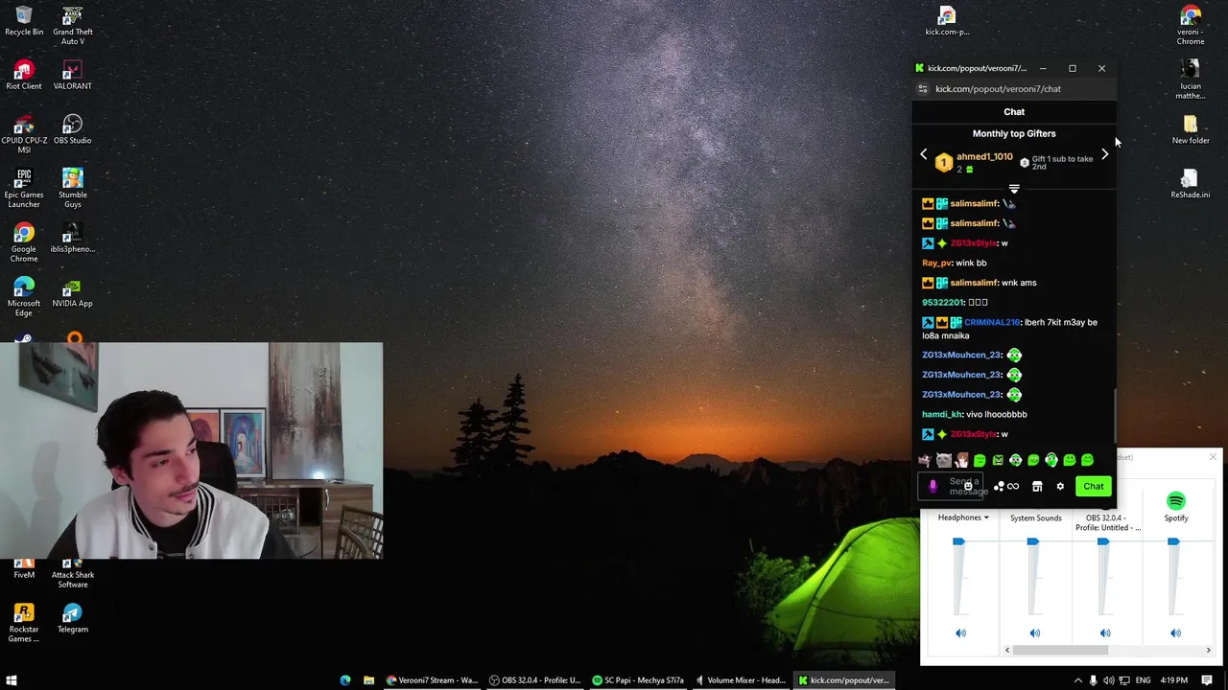The height and width of the screenshot is (690, 1228).
Task: Switch to the kick.com/popout taskbar window
Action: click(844, 680)
